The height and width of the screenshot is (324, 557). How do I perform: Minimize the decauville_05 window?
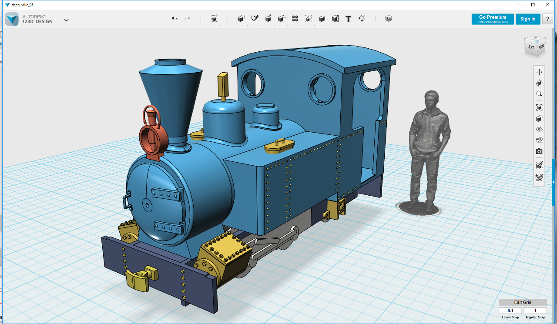pos(518,4)
